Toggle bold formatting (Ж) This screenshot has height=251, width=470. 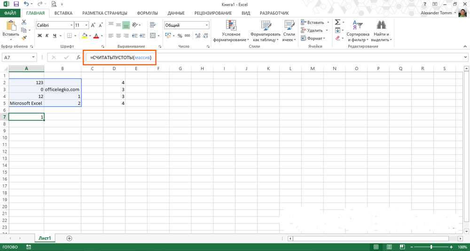(x=39, y=36)
